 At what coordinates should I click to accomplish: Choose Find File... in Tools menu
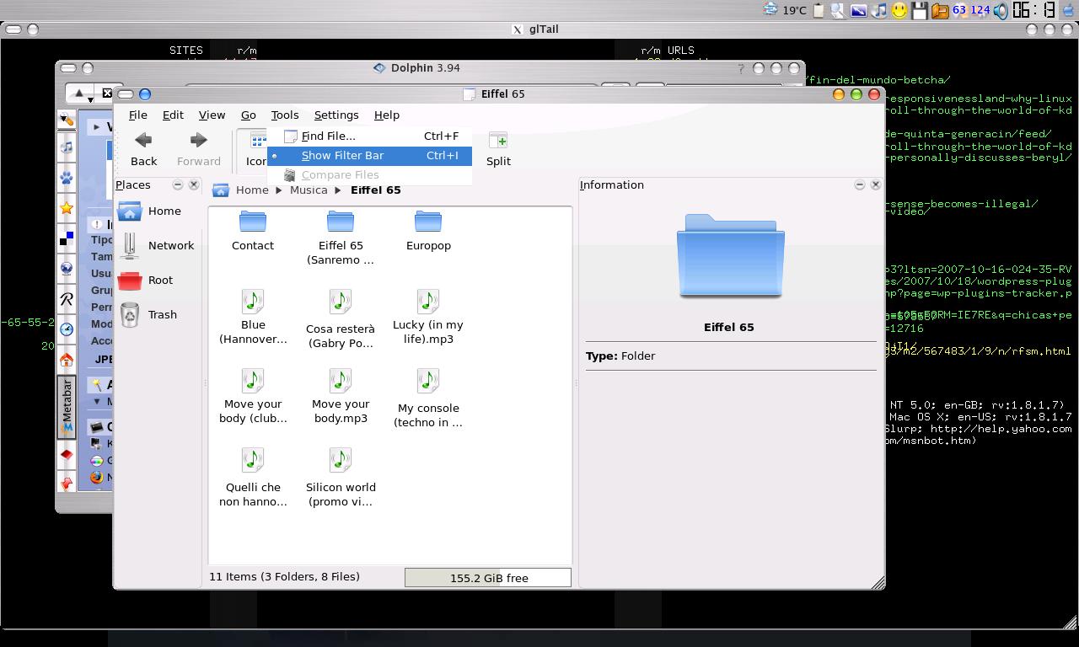point(369,136)
